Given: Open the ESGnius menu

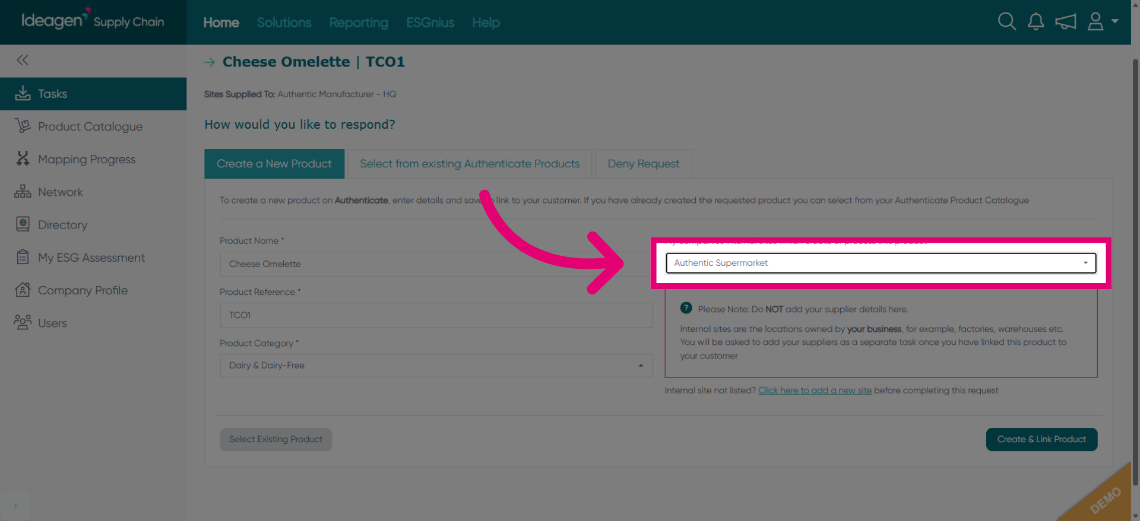Looking at the screenshot, I should pos(430,23).
